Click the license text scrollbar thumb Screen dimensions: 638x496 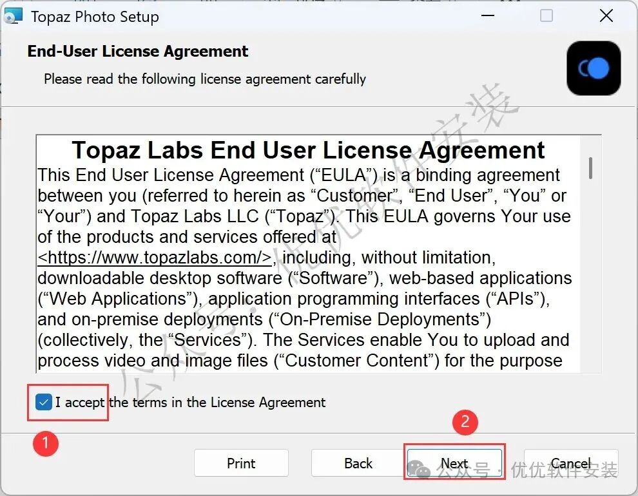[x=590, y=168]
